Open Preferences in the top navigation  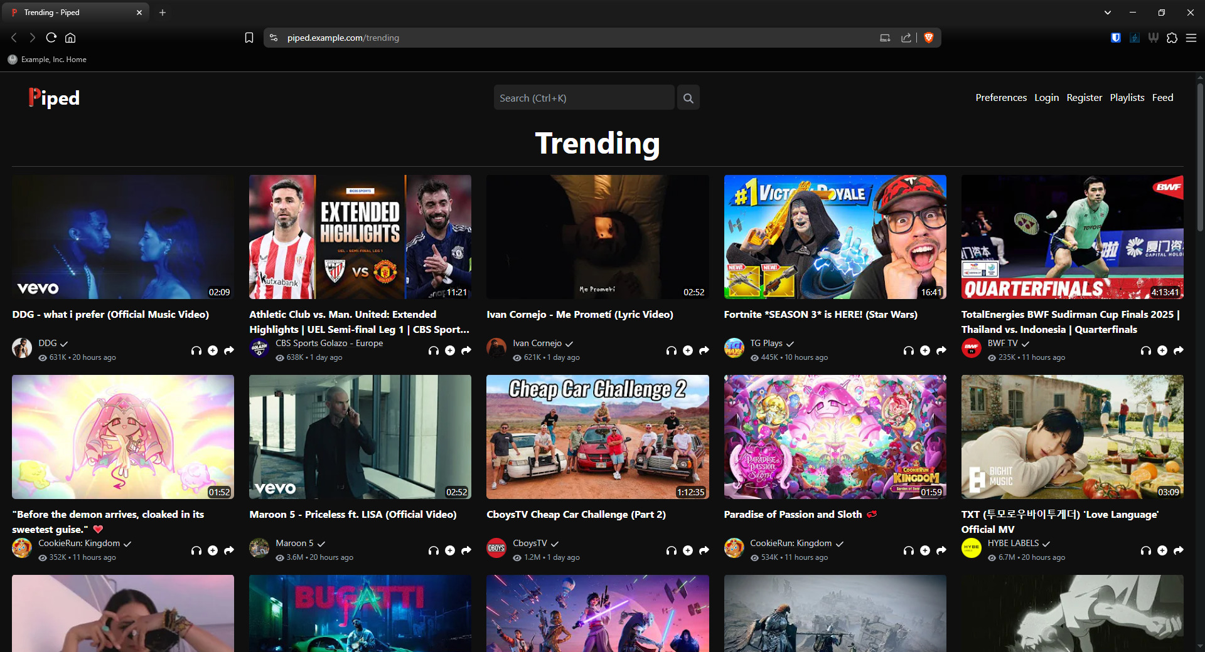click(1000, 98)
